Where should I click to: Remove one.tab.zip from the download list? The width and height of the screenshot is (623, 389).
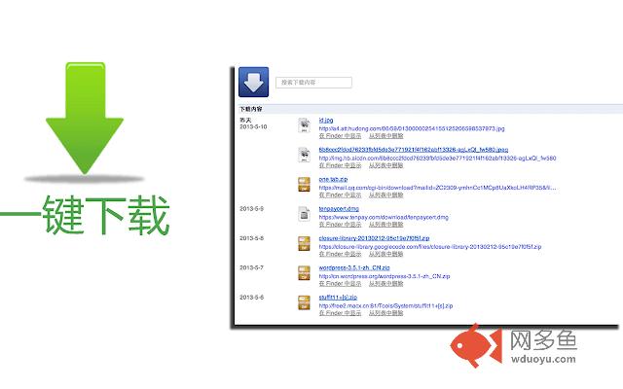point(386,194)
